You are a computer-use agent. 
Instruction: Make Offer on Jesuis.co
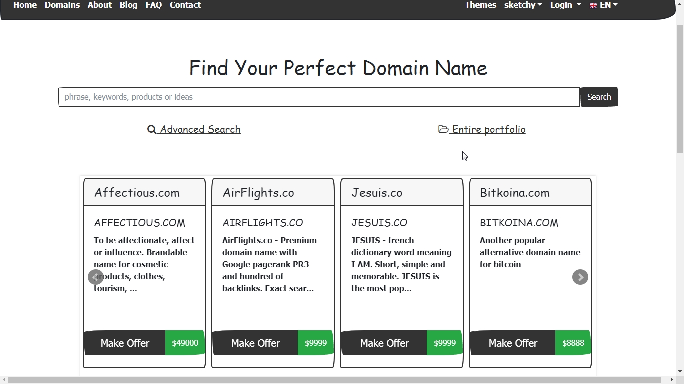(x=384, y=343)
